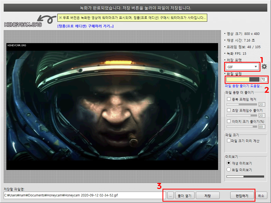Click the 재생 시간: 7.16 초 text
Viewport: 271px width, 203px height.
click(x=241, y=40)
